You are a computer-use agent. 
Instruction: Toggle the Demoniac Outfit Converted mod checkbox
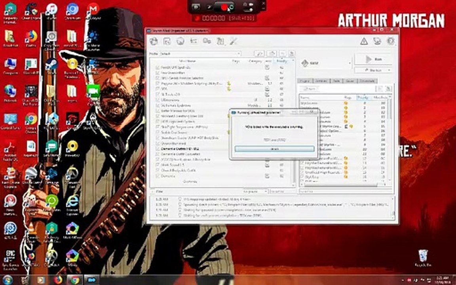click(157, 154)
